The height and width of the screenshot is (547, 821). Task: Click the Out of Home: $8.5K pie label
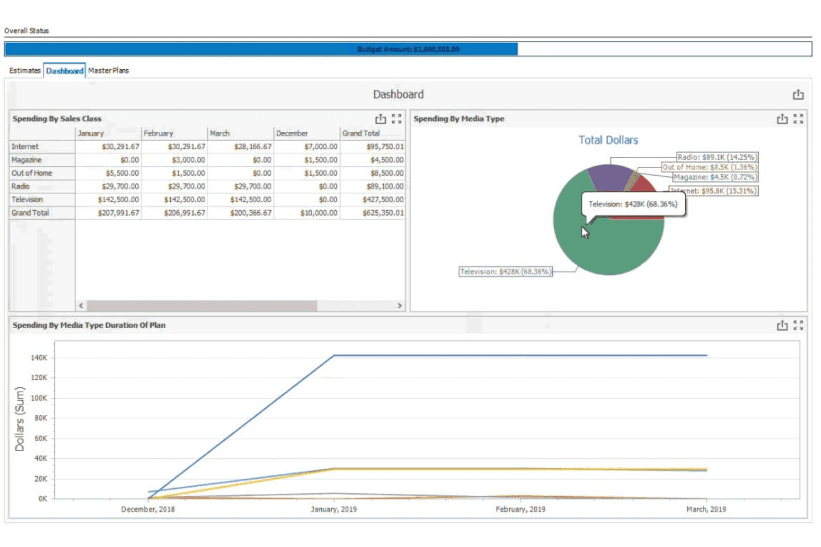tap(709, 167)
